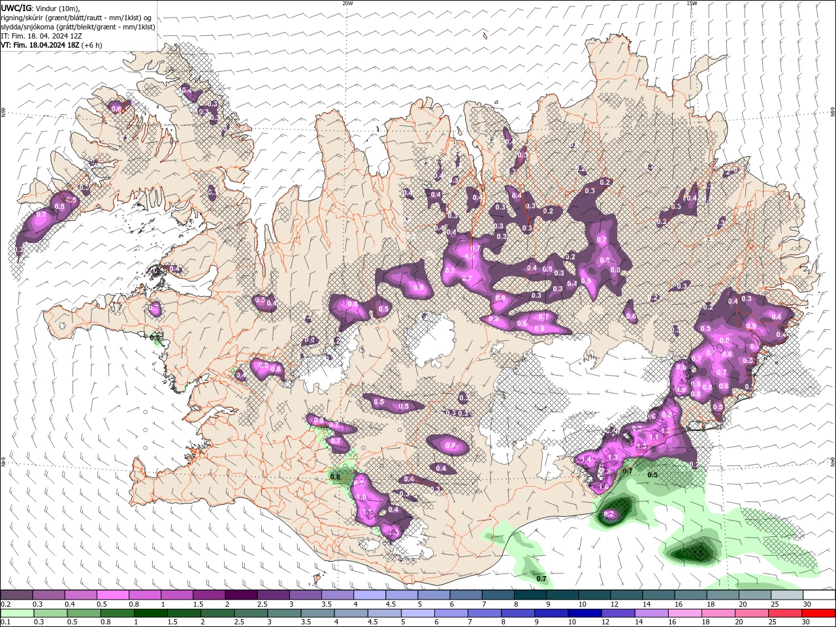Viewport: 836px width, 627px height.
Task: Click the violet 12 swatch in lower legend
Action: [619, 613]
